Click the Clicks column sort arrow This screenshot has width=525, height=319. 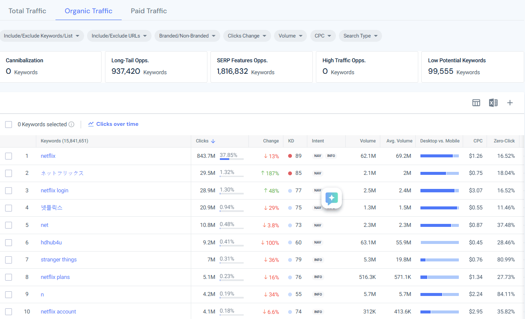213,141
